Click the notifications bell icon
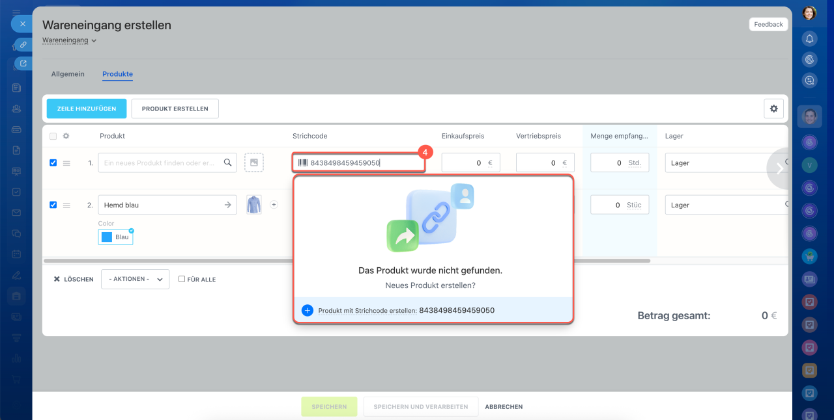Screen dimensions: 834x420 pos(809,39)
